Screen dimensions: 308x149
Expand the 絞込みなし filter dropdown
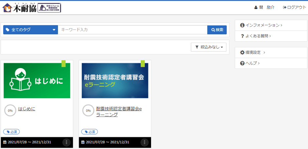coord(208,47)
